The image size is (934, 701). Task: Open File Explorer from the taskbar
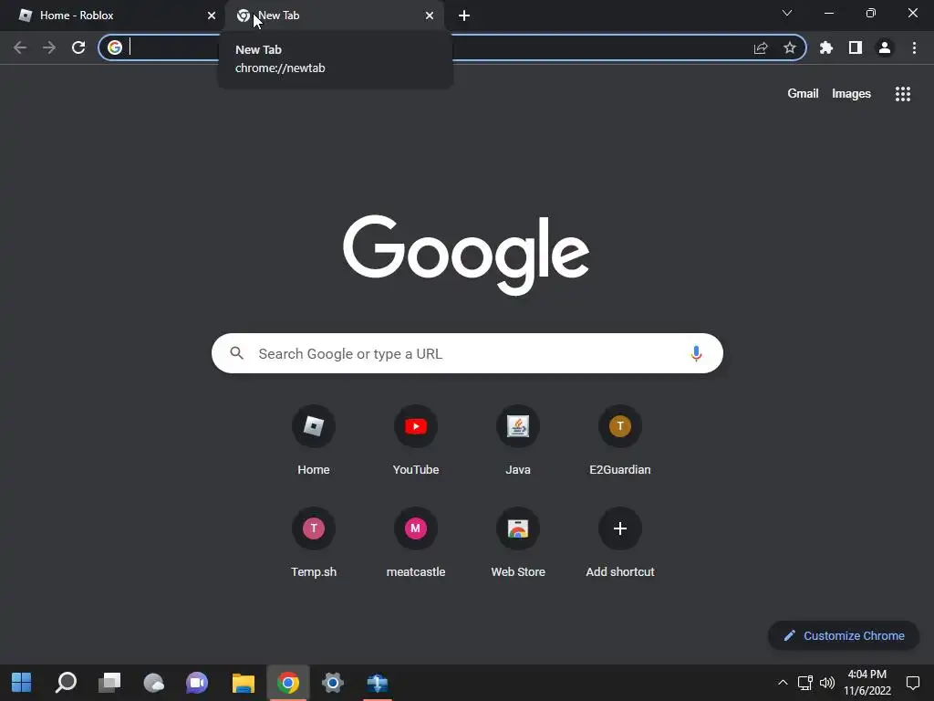[x=243, y=683]
